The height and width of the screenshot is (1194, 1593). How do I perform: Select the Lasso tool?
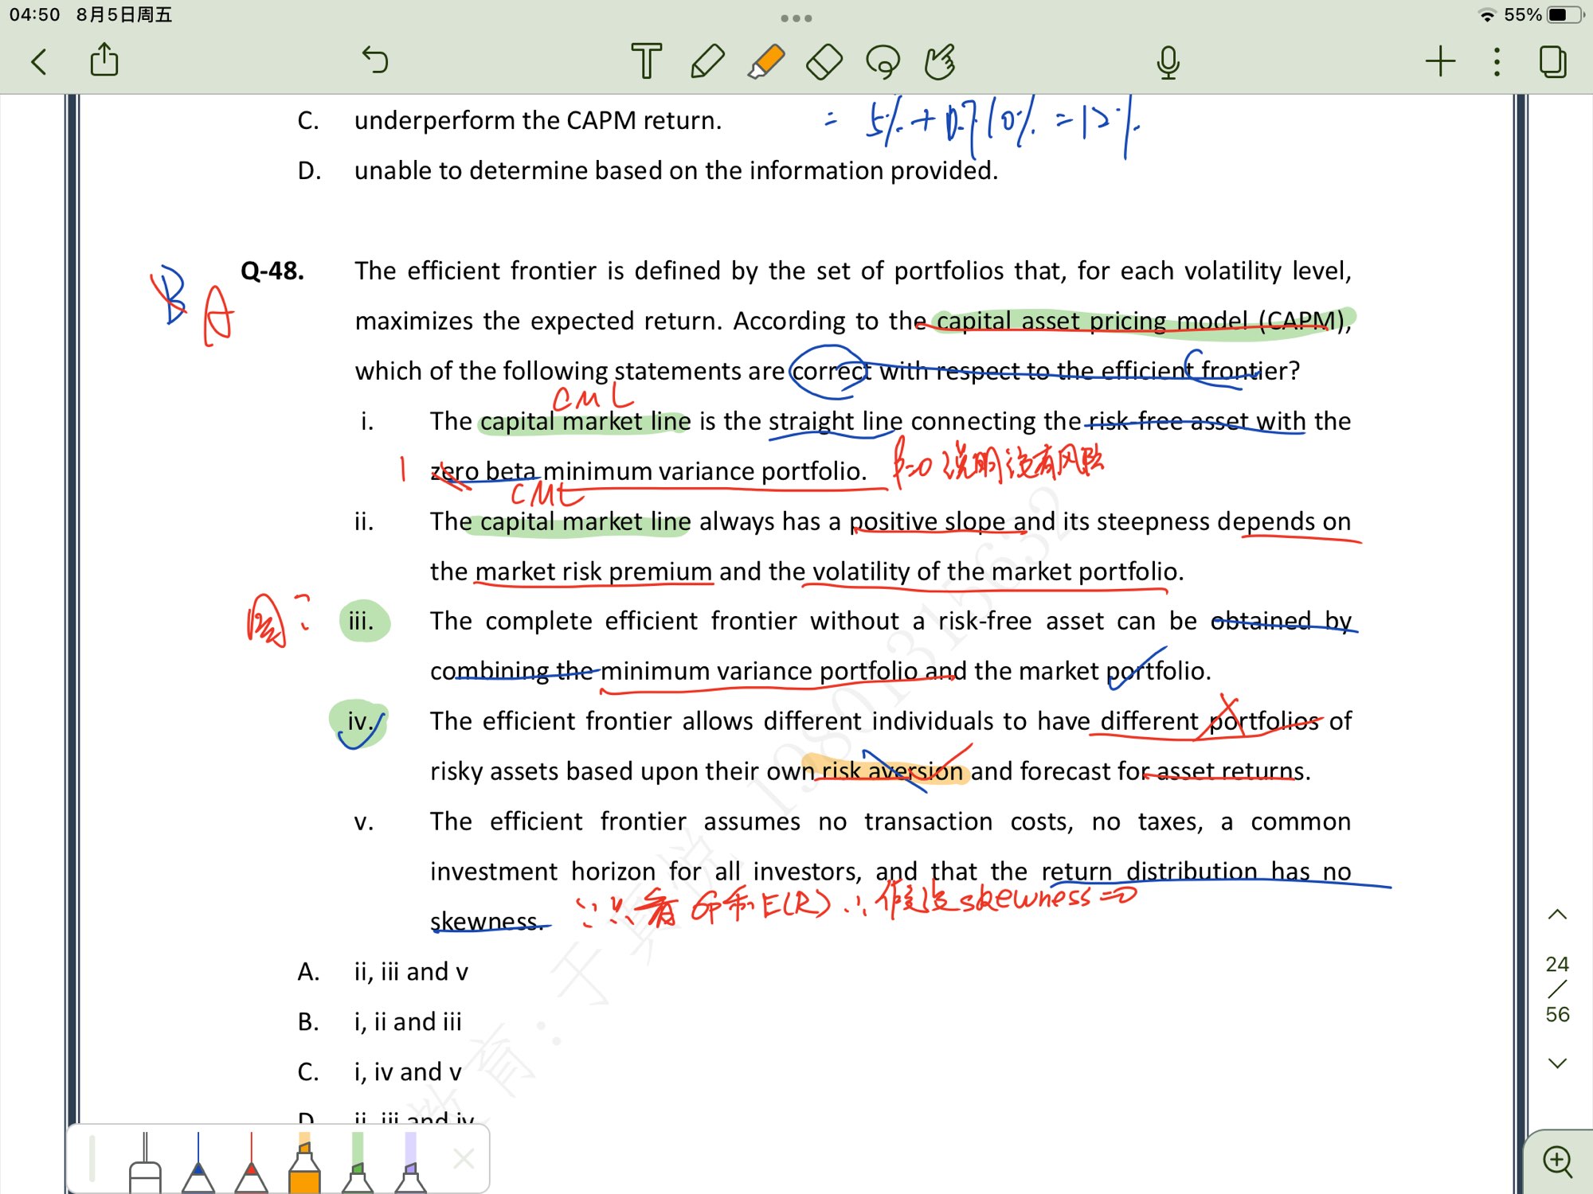883,61
